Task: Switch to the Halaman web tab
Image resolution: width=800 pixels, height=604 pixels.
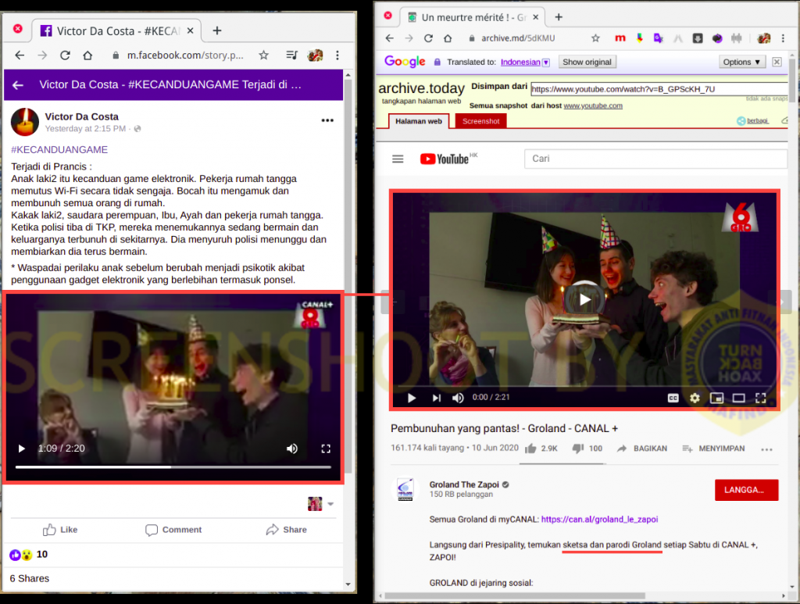Action: tap(419, 121)
